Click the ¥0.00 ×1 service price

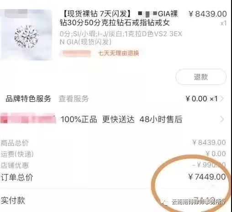pyautogui.click(x=201, y=99)
